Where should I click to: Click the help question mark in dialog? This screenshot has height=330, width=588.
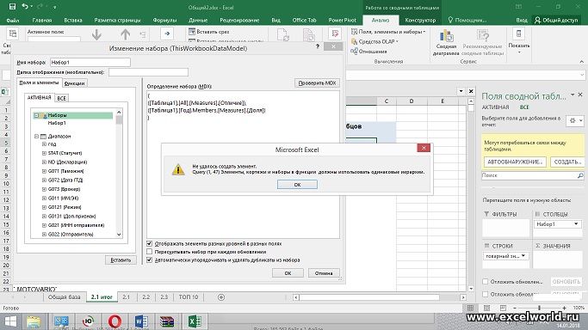point(318,46)
